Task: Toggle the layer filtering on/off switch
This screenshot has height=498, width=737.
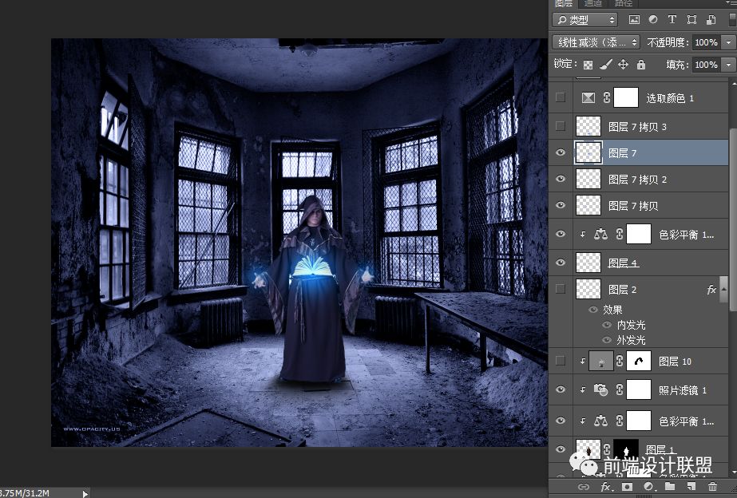Action: click(733, 20)
